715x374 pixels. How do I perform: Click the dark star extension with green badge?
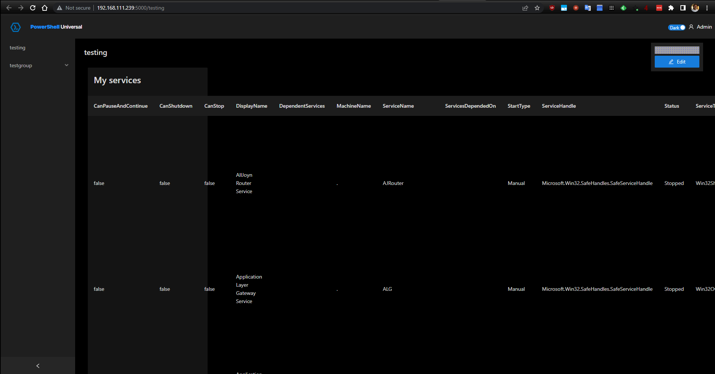635,8
